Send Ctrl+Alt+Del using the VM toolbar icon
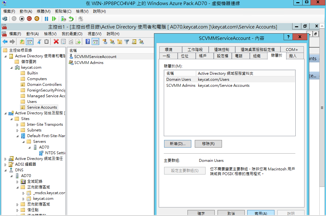This screenshot has width=326, height=216. 5,19
